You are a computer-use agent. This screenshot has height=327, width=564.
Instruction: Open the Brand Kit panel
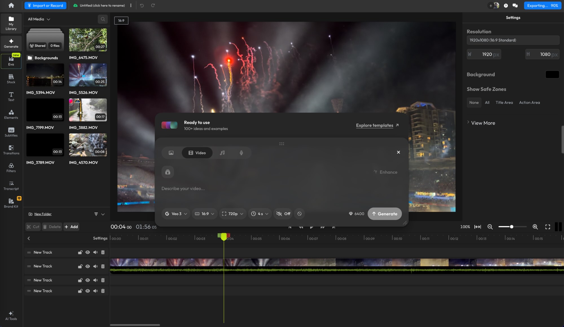11,203
